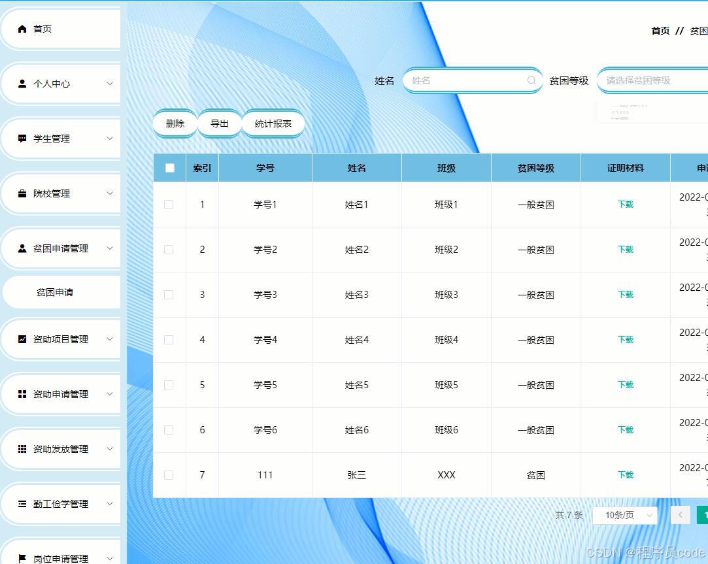This screenshot has width=708, height=564.
Task: Expand the 院校管理 chevron
Action: pos(110,193)
